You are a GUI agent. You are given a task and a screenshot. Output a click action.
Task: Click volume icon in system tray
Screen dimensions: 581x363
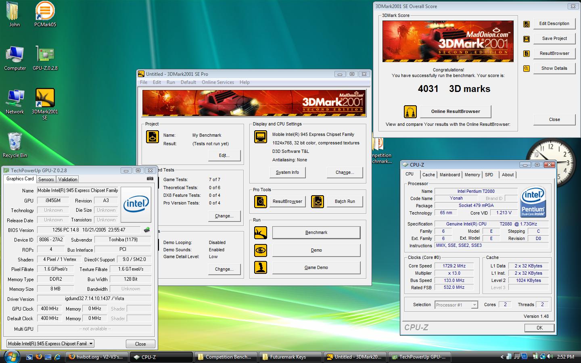point(550,356)
